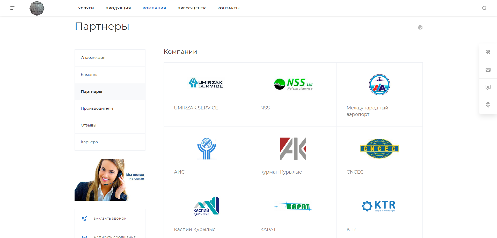Click the company logo in header

coord(37,8)
